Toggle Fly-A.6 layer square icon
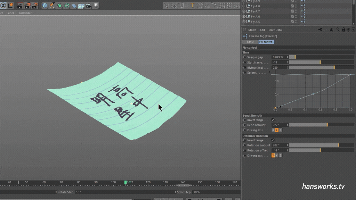 pyautogui.click(x=292, y=16)
